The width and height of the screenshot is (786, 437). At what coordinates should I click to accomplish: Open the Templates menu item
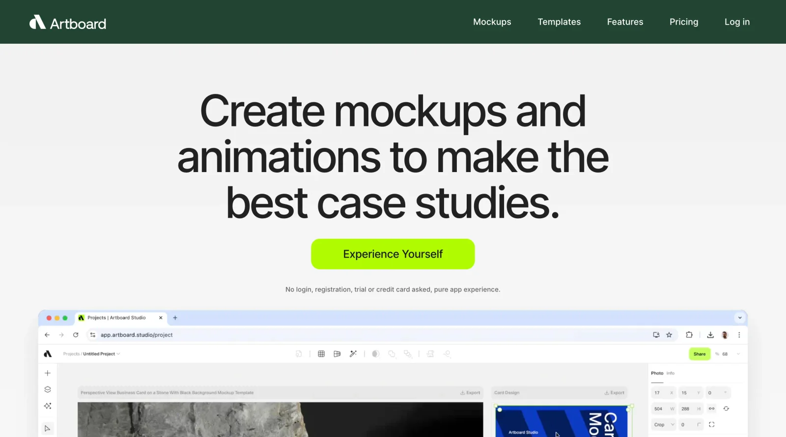(559, 22)
